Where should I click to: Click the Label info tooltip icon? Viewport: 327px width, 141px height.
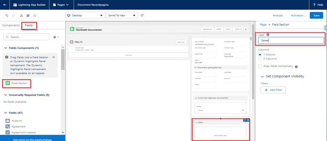coord(268,34)
